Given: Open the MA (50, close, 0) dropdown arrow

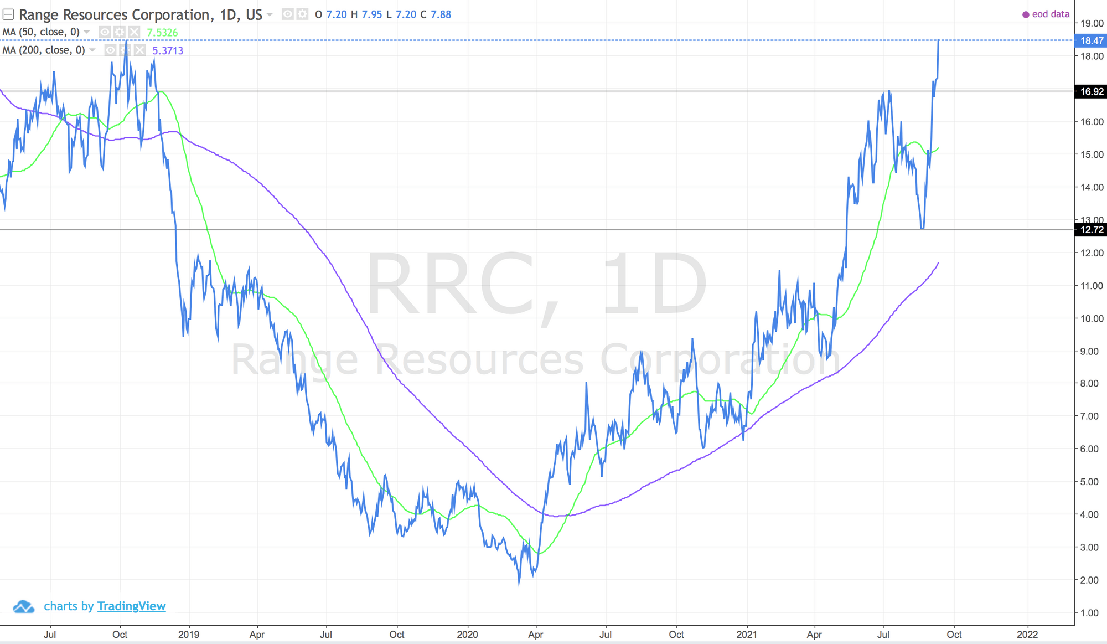Looking at the screenshot, I should (x=87, y=32).
